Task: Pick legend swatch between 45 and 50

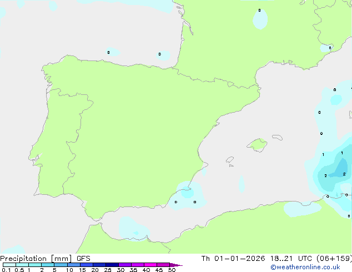Action: point(163,265)
